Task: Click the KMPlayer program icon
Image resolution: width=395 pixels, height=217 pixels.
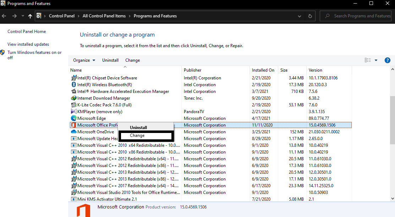Action: [x=74, y=112]
